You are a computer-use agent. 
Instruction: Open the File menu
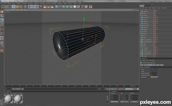point(2,3)
